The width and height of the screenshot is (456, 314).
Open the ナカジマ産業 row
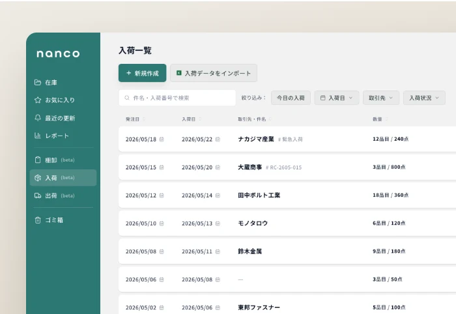[287, 139]
